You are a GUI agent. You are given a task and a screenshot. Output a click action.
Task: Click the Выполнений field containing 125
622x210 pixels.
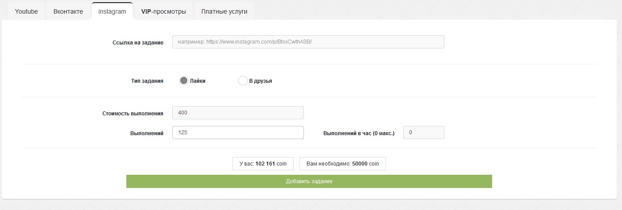pyautogui.click(x=238, y=133)
